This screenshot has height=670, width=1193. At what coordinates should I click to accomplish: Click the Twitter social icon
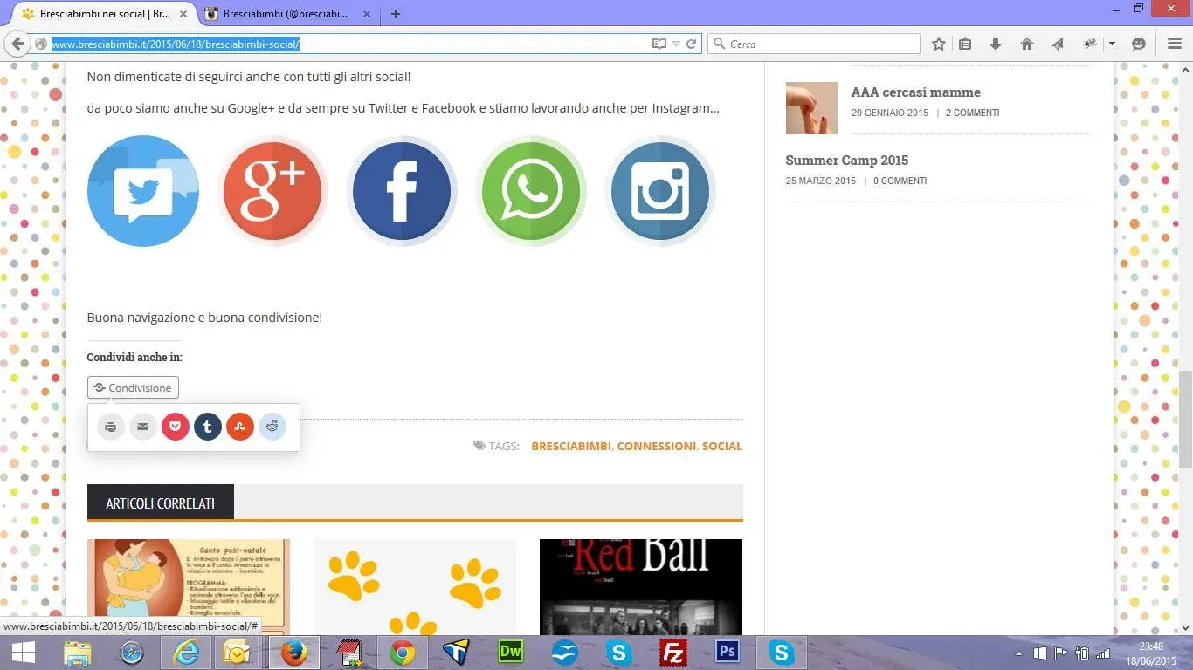[x=143, y=191]
